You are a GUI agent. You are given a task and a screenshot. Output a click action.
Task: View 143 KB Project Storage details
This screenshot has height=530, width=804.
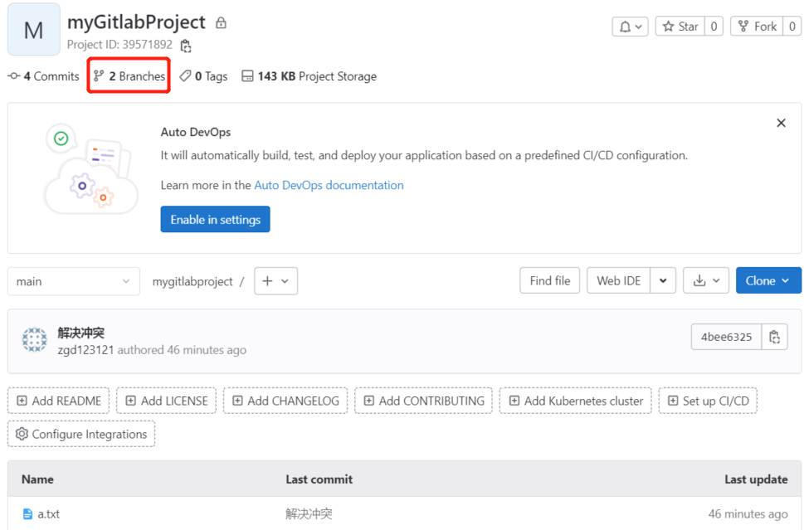[309, 76]
